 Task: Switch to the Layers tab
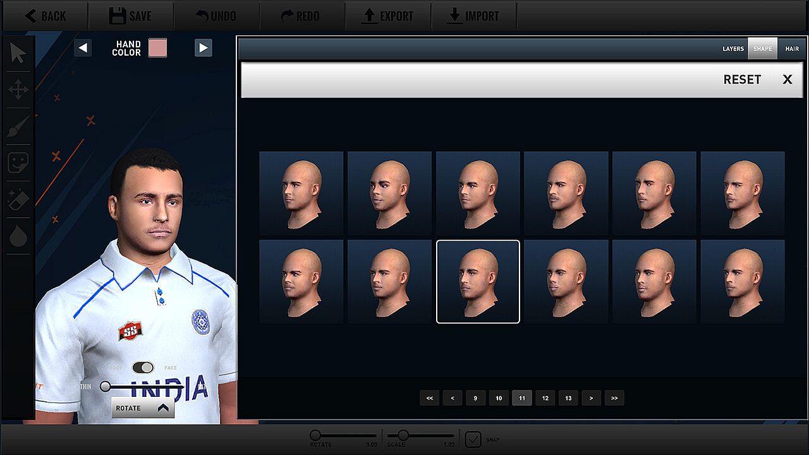coord(733,49)
